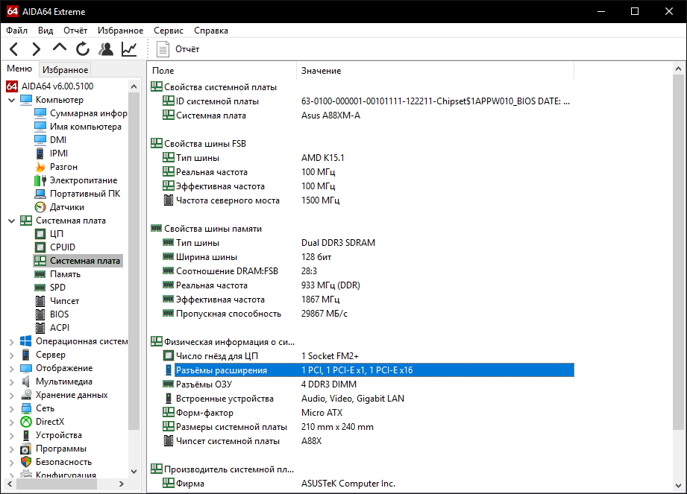The width and height of the screenshot is (687, 494).
Task: Select the Суммарная информация tree item
Action: point(89,113)
